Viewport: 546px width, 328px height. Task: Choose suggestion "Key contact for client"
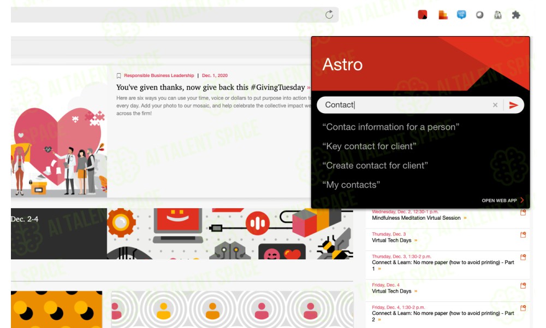pyautogui.click(x=369, y=146)
